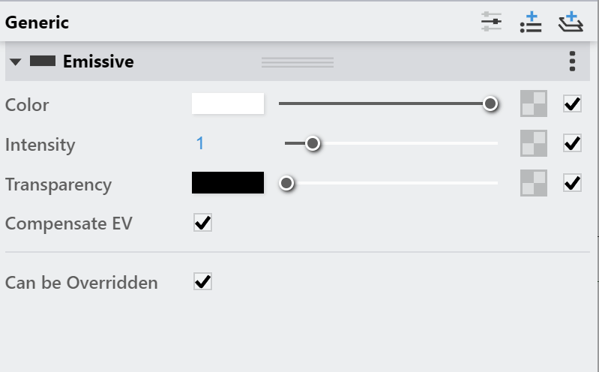Open the white Color swatch picker
This screenshot has width=599, height=372.
pyautogui.click(x=228, y=103)
